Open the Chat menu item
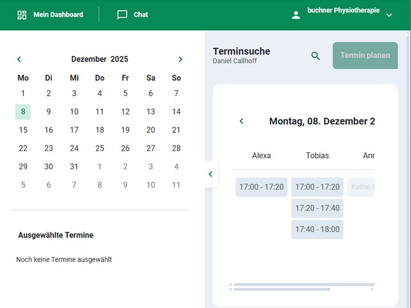 (140, 15)
